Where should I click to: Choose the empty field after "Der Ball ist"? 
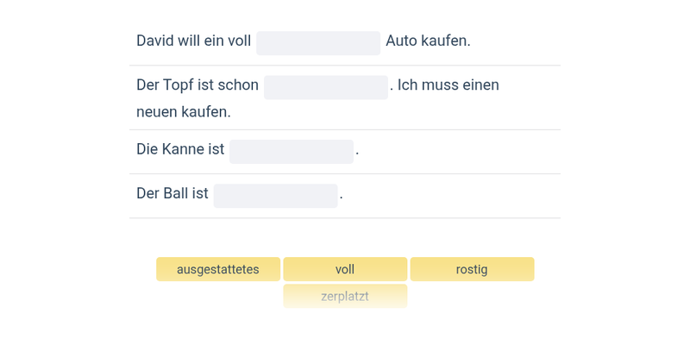(x=276, y=196)
